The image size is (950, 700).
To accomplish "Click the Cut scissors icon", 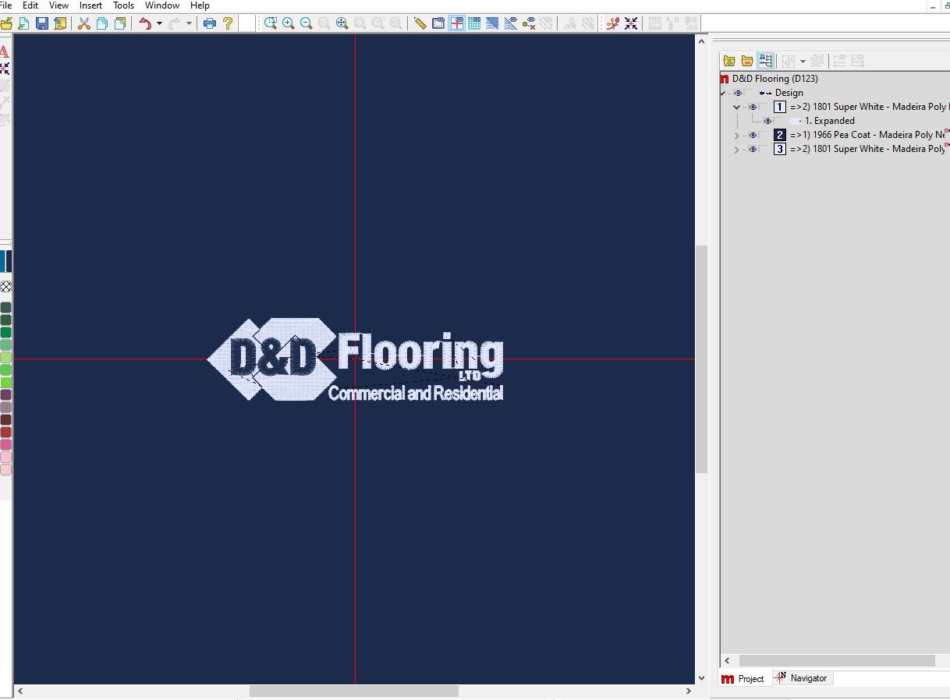I will point(84,23).
